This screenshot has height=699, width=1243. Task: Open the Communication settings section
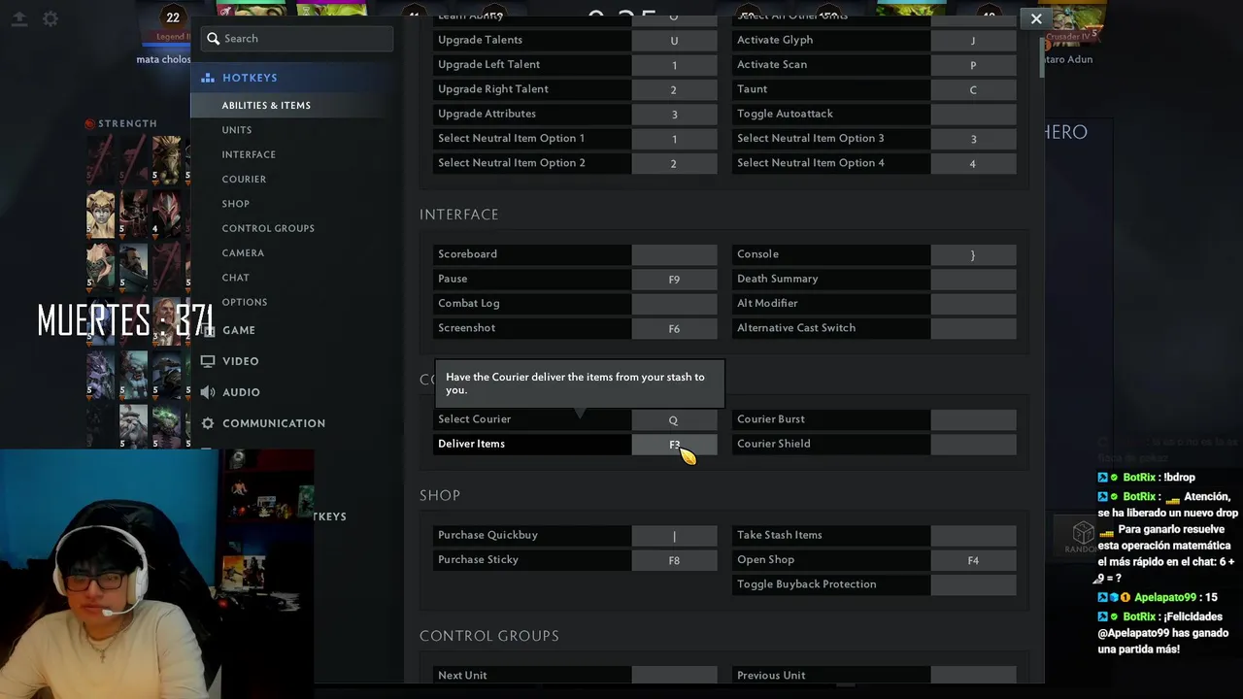point(274,423)
